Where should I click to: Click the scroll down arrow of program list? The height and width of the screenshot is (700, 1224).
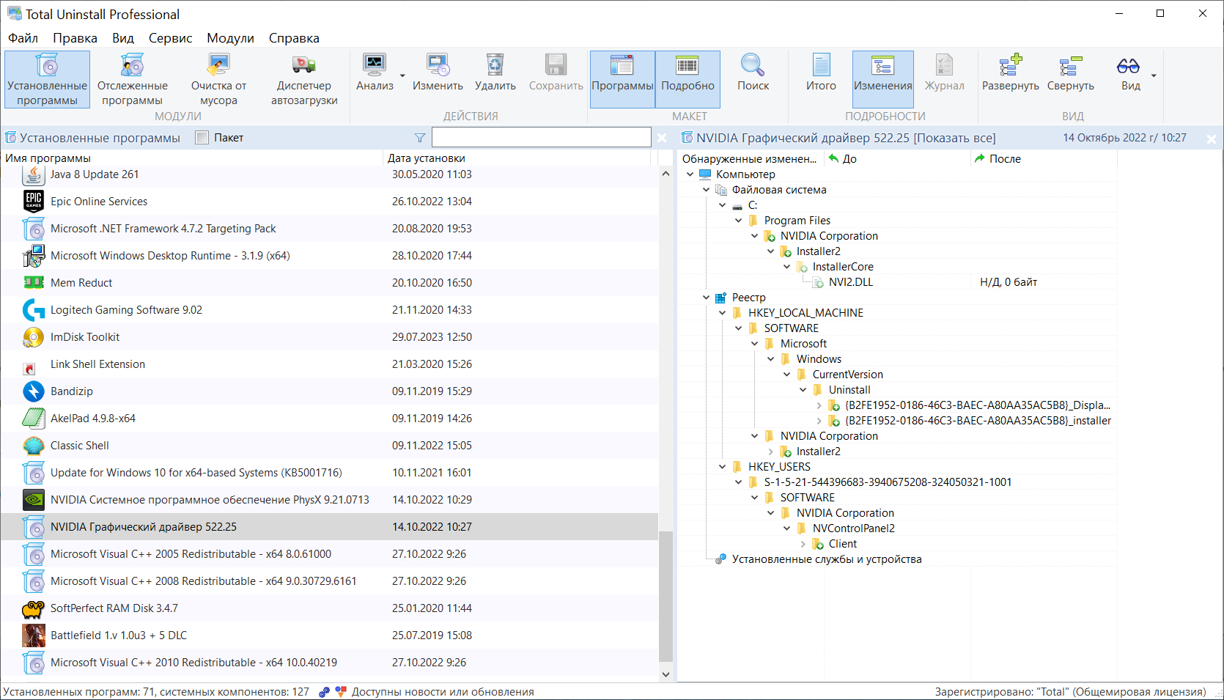tap(666, 674)
